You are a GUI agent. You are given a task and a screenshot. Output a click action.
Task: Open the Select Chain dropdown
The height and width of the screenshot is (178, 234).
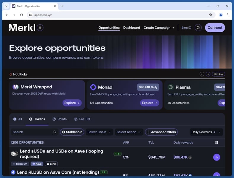click(99, 132)
